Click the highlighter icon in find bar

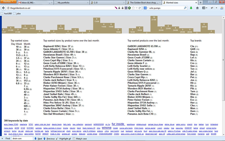57,138
